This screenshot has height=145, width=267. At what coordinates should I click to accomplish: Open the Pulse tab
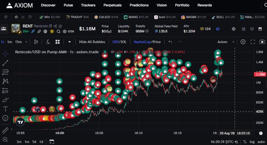point(68,5)
